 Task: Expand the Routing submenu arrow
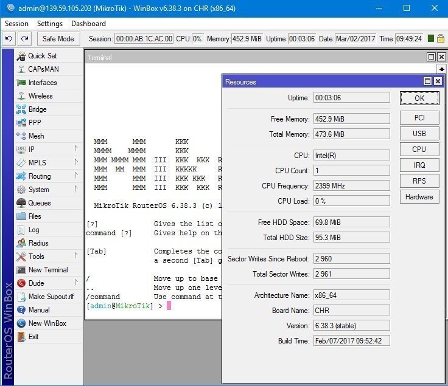[76, 176]
